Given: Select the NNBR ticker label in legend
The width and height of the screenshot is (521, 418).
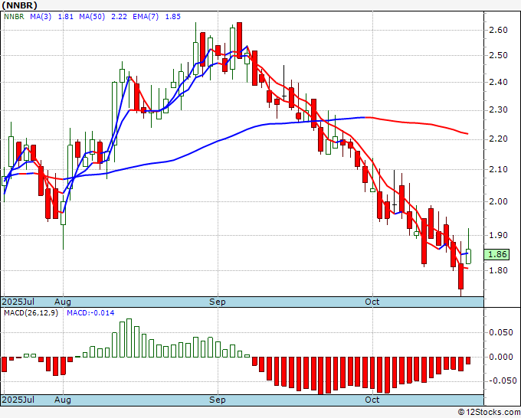Looking at the screenshot, I should tap(14, 16).
